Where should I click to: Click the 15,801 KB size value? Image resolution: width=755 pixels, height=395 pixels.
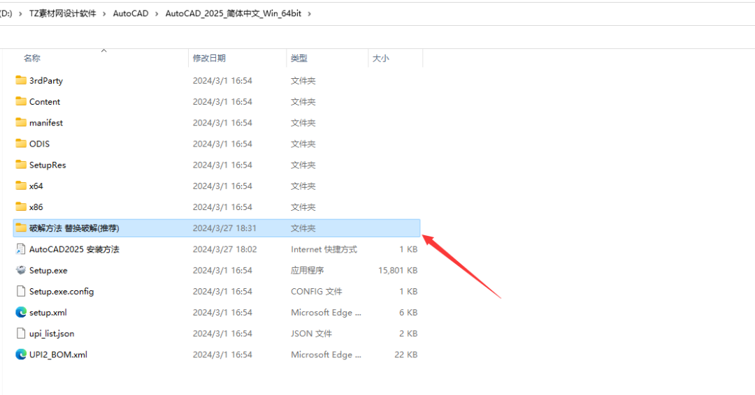pos(398,271)
